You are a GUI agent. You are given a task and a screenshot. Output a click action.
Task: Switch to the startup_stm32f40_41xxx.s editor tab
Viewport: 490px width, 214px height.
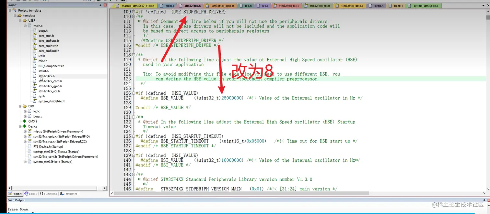[134, 6]
